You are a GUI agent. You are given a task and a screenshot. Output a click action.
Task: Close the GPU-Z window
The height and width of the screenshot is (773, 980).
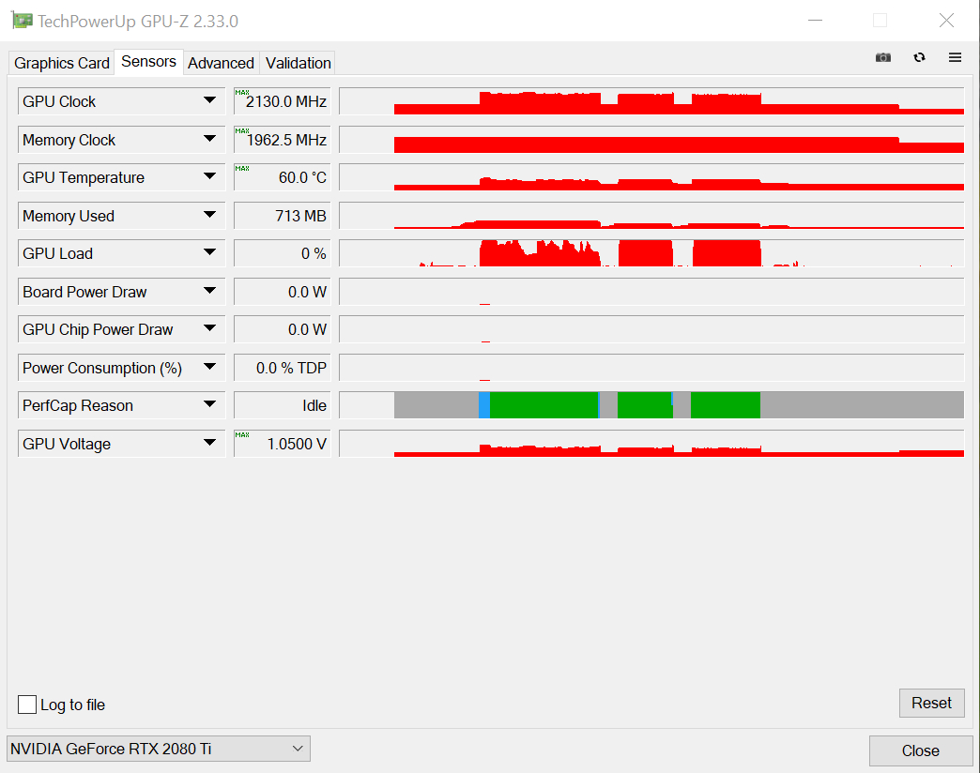(946, 21)
